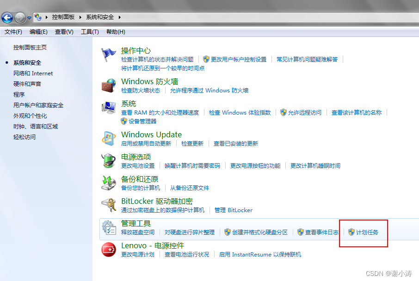Click shield icon beside 创建并格式化硬盘分区
Screen dimensions: 419x281
coord(228,232)
